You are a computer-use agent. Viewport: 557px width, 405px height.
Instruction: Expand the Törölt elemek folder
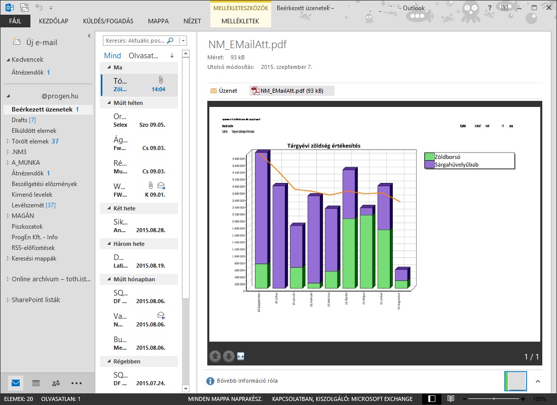(x=8, y=141)
